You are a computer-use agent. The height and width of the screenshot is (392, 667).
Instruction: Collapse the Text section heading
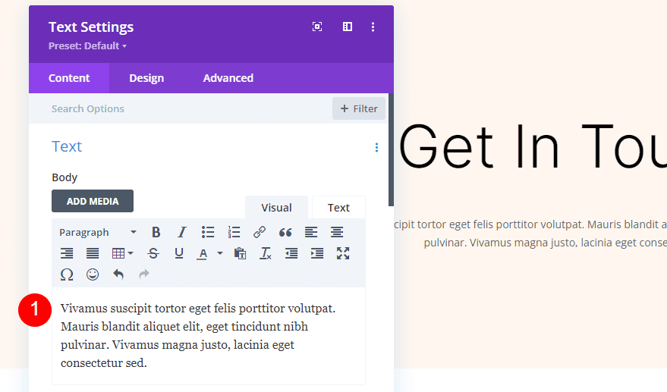pyautogui.click(x=67, y=146)
